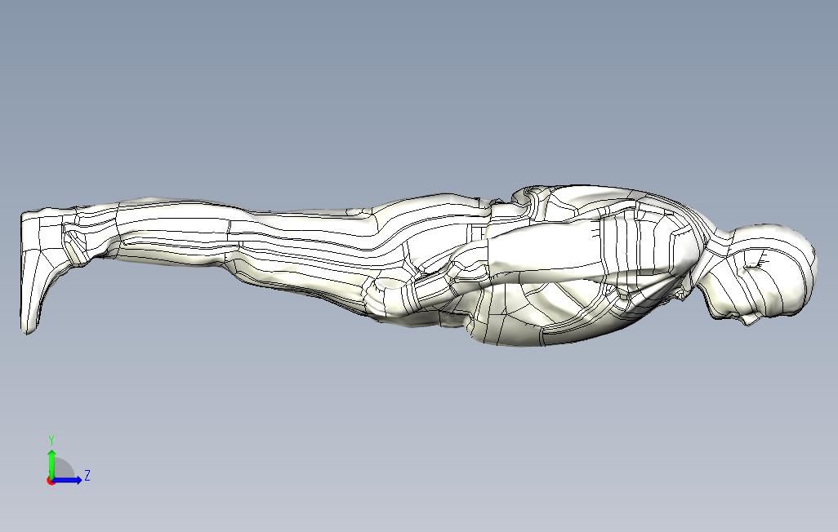This screenshot has width=838, height=532.
Task: Click the red origin dot of triad
Action: pyautogui.click(x=51, y=481)
